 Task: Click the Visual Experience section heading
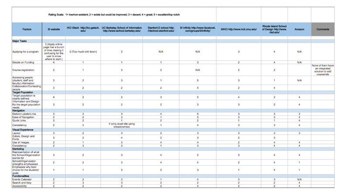click(23, 130)
